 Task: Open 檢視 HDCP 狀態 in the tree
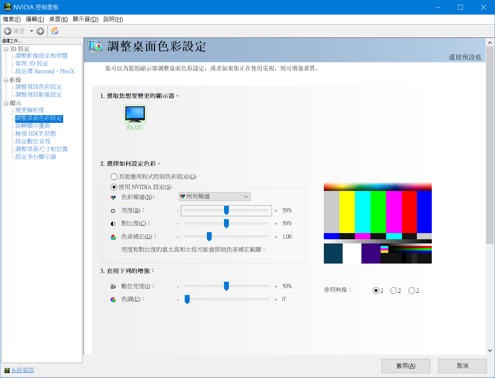point(36,134)
